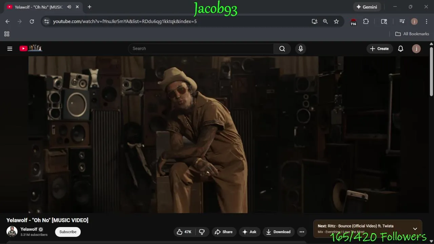
Task: Open the Yelawolf channel name link
Action: click(29, 229)
